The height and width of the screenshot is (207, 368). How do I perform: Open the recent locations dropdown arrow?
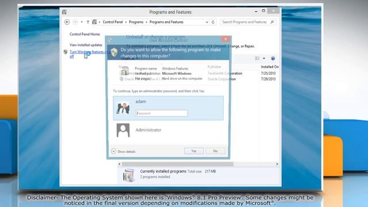coord(82,22)
